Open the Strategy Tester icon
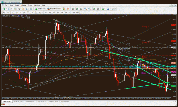The image size is (178, 107). click(31, 9)
